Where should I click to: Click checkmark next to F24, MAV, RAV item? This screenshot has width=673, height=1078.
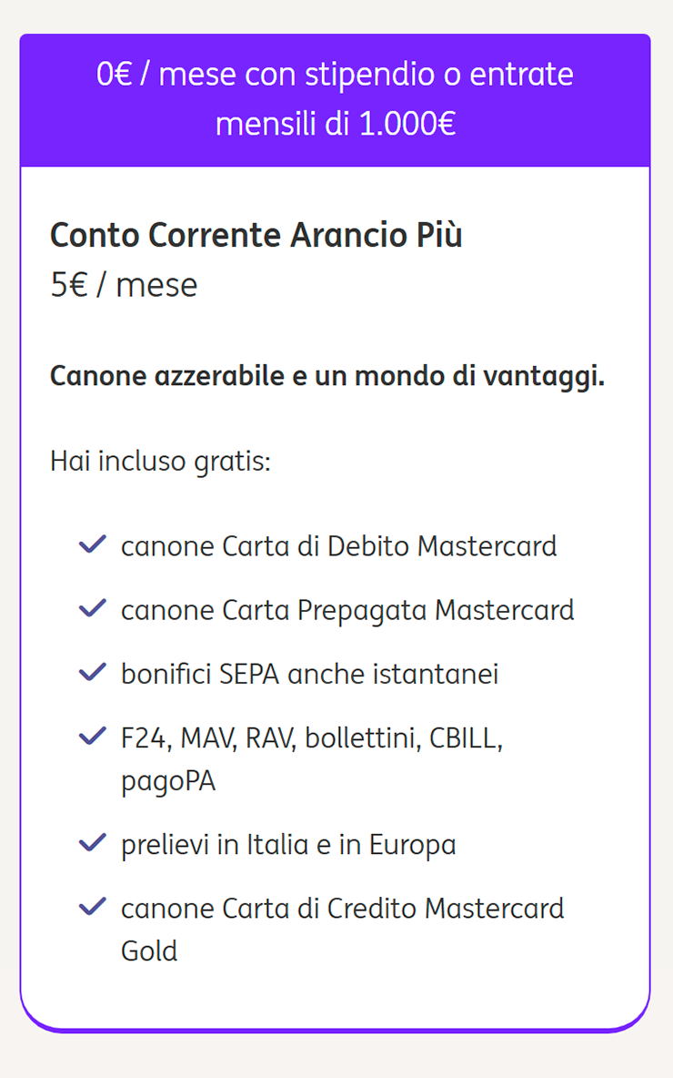click(93, 737)
